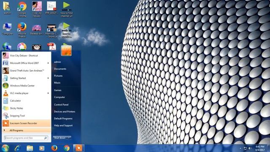Open Pictures library link

[58, 76]
